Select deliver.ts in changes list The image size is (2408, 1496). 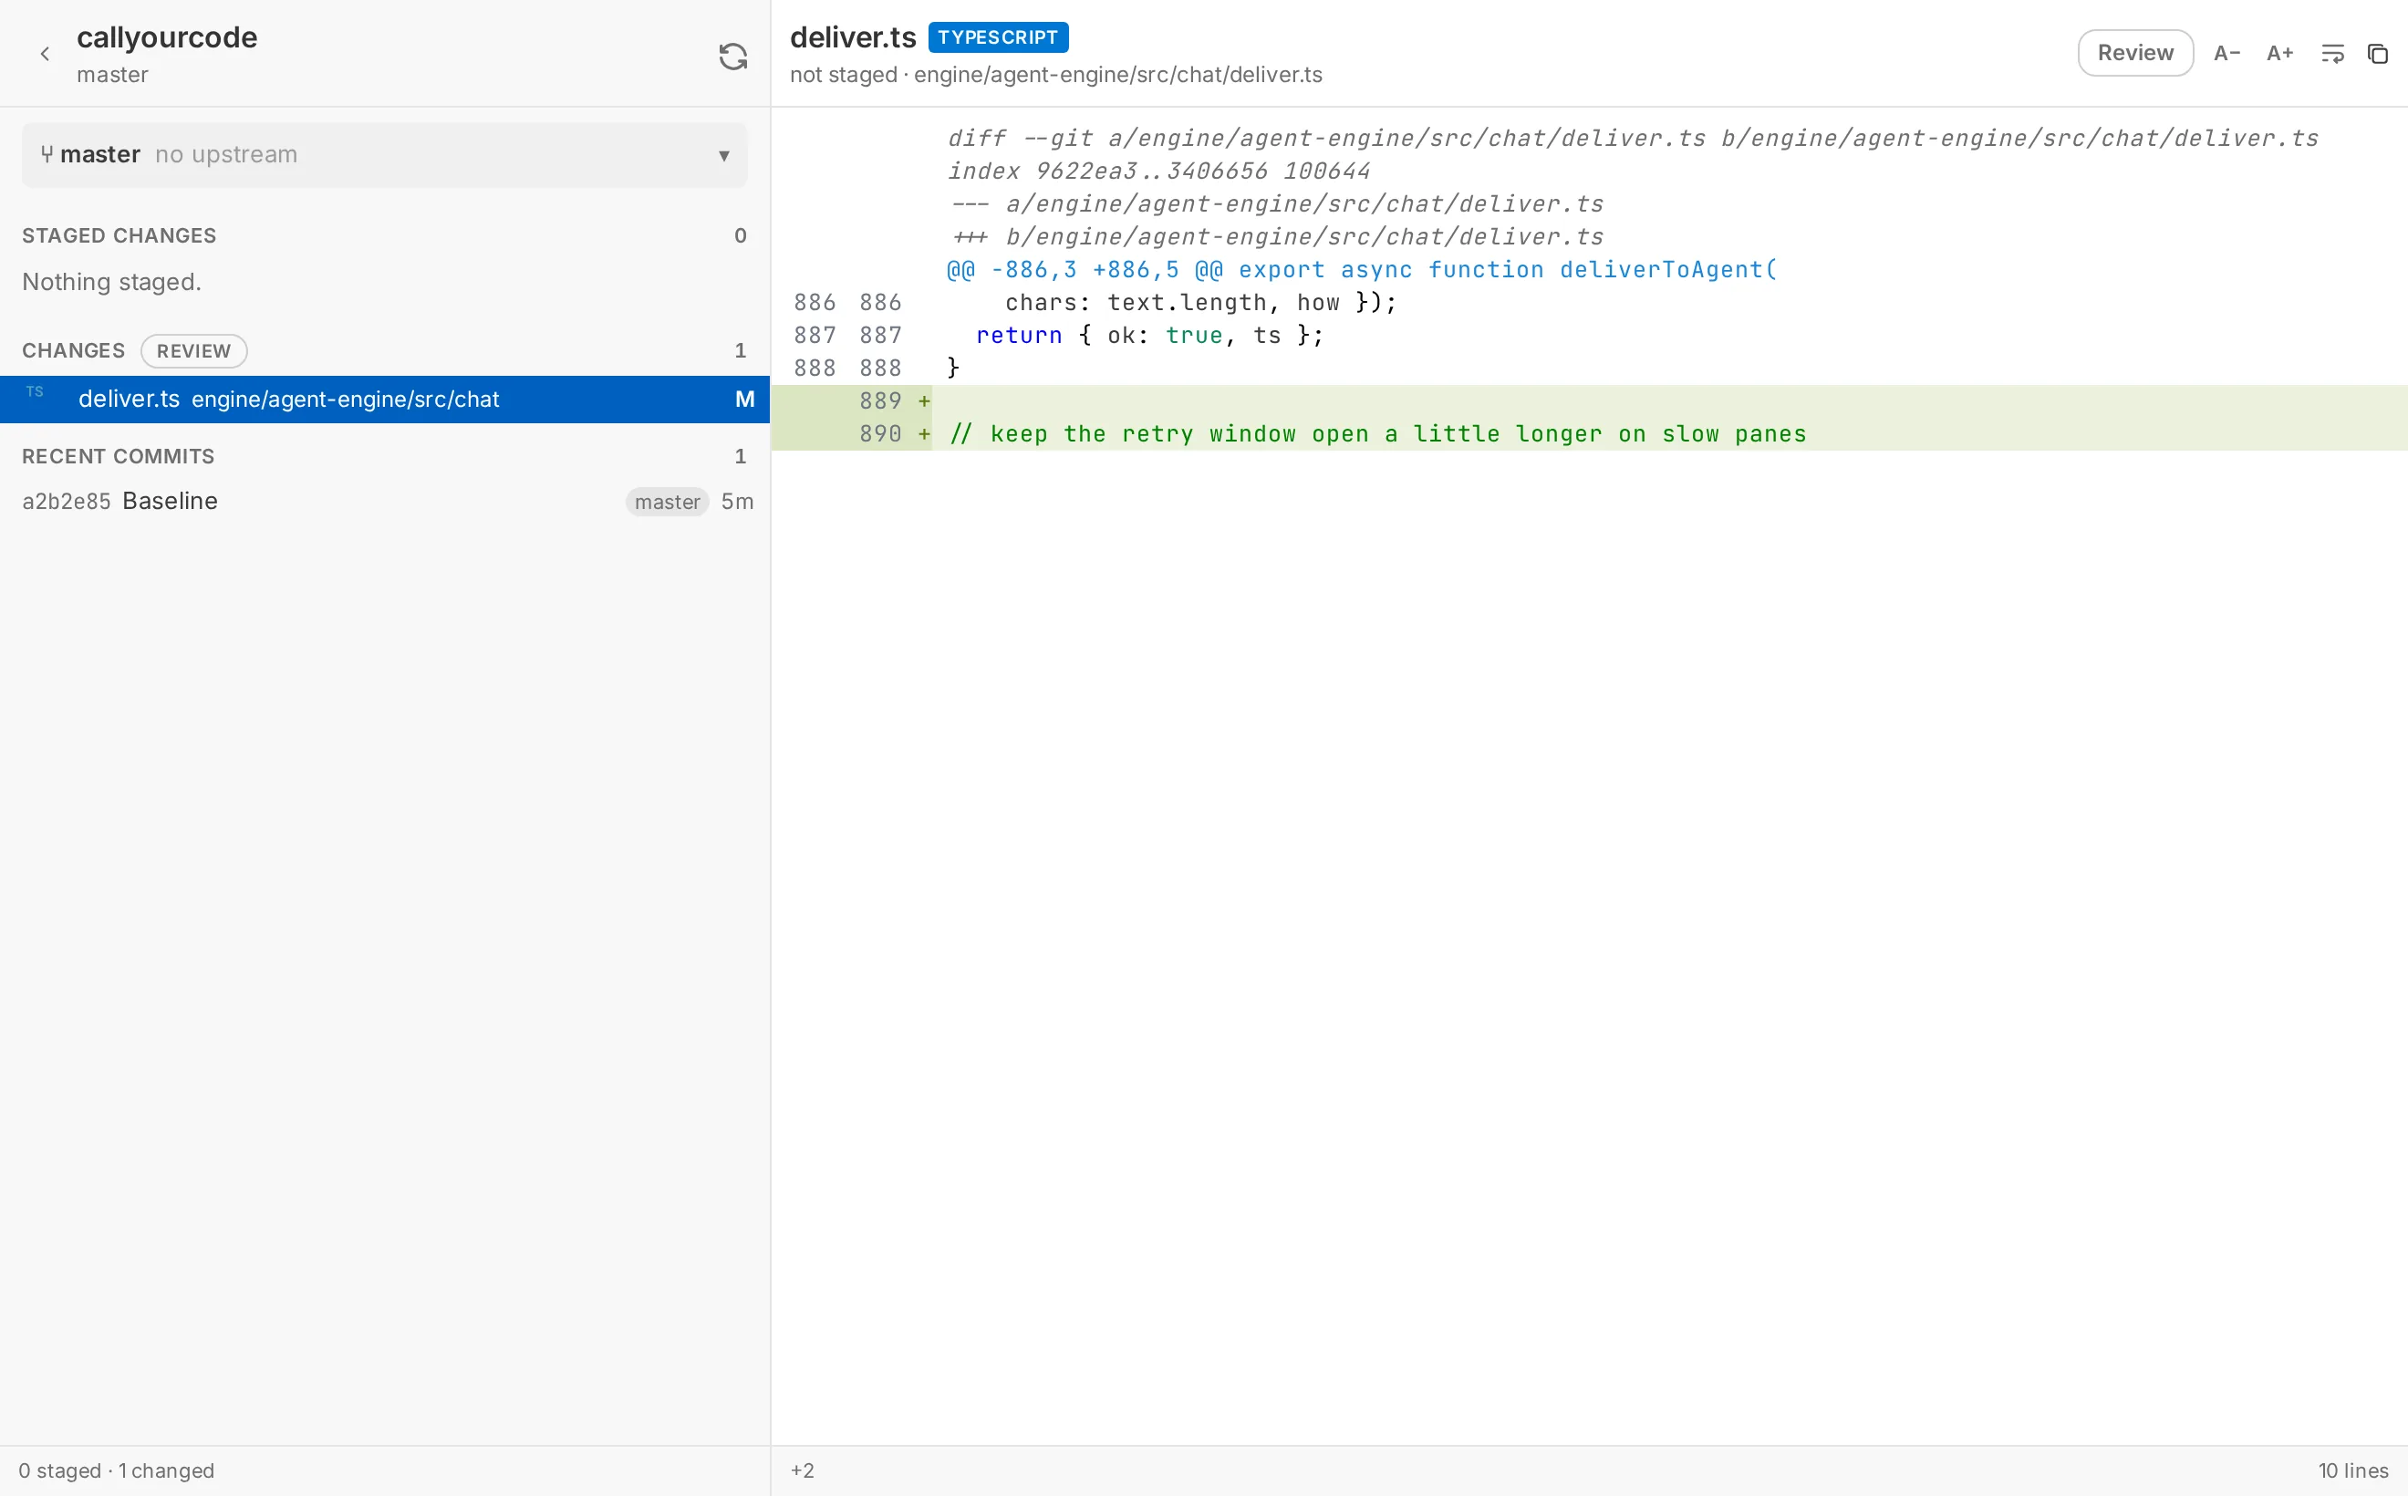pyautogui.click(x=385, y=400)
